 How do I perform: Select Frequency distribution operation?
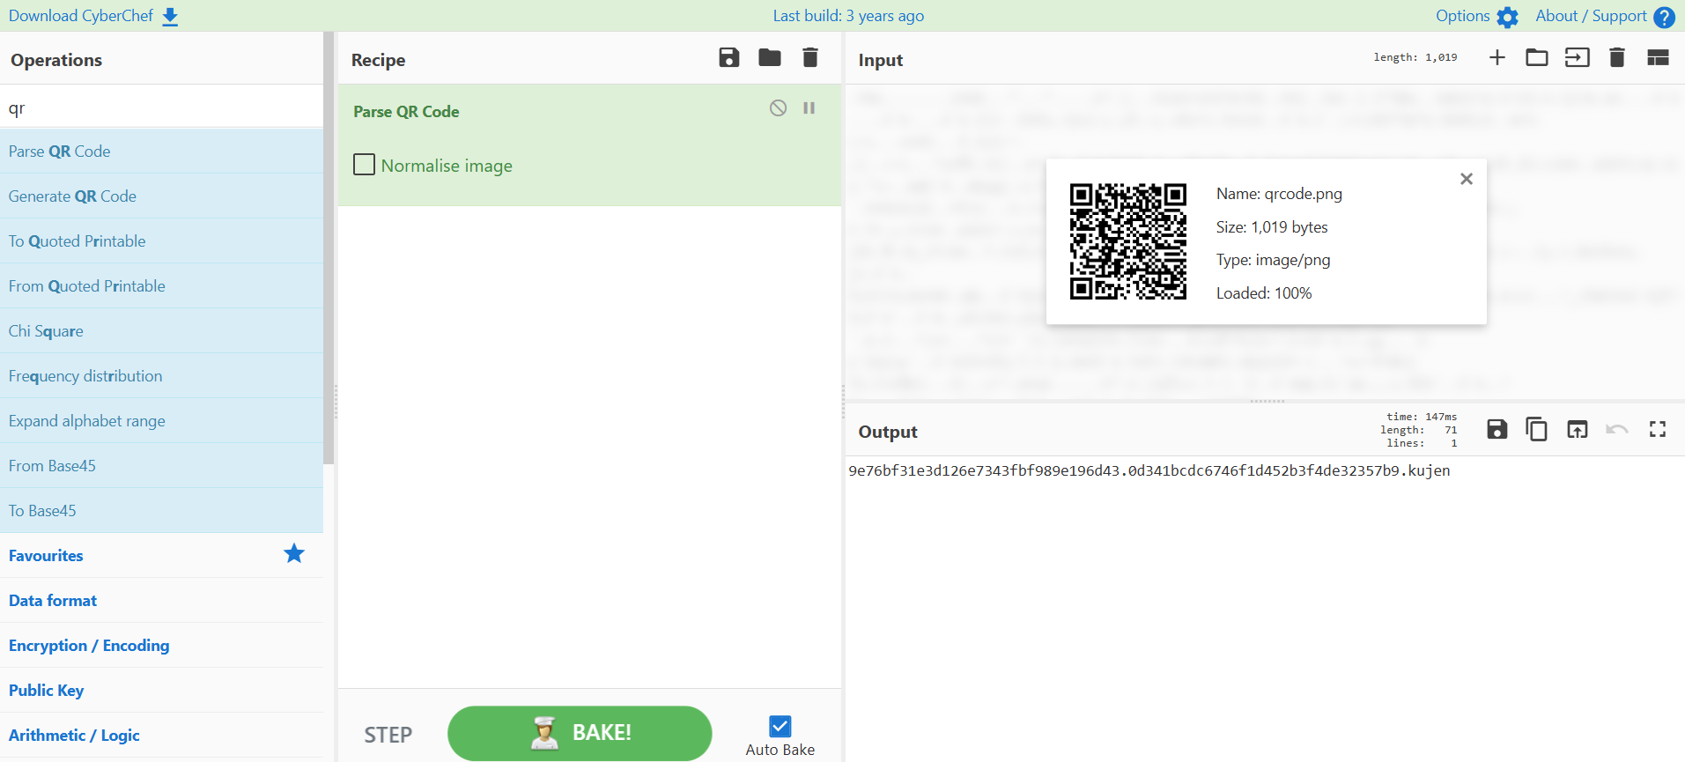coord(161,376)
